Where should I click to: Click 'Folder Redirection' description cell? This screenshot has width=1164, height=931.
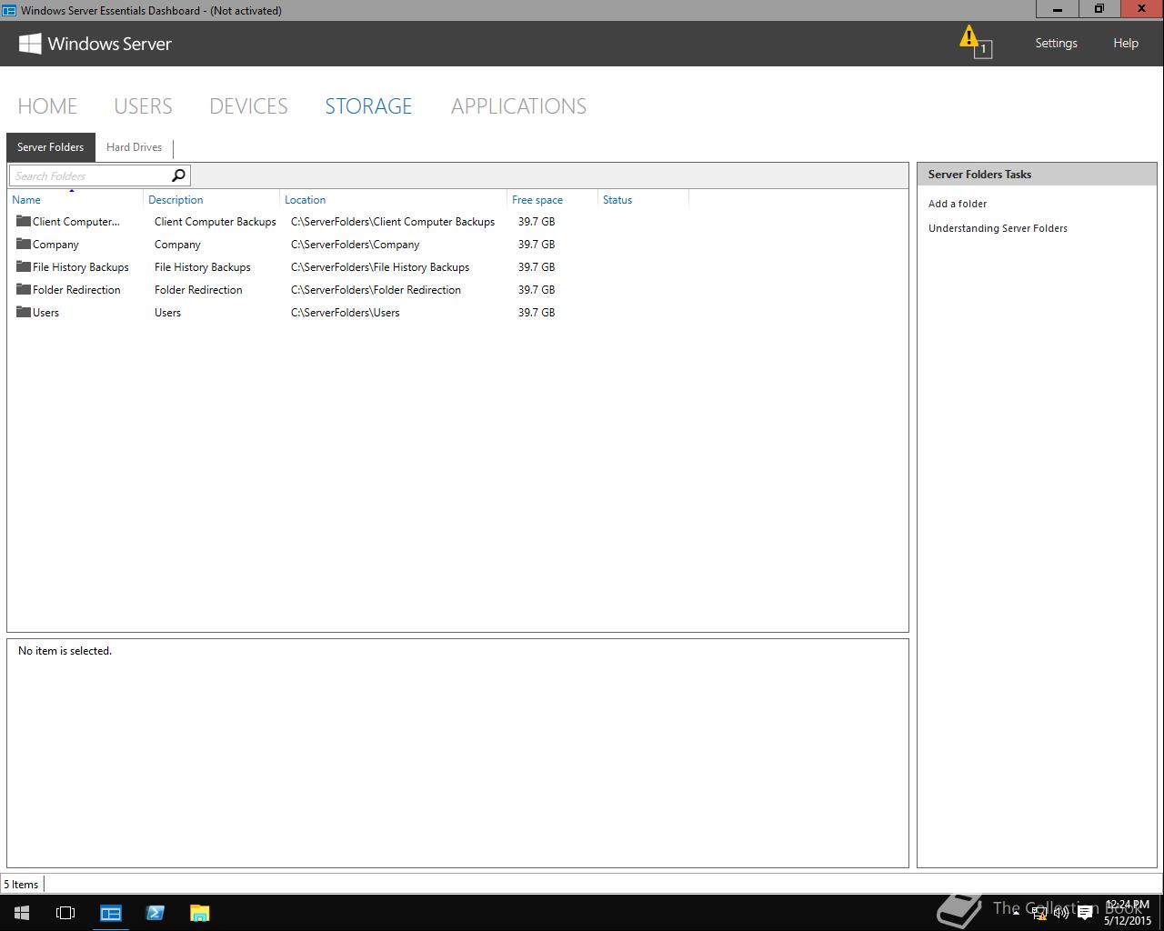[198, 290]
